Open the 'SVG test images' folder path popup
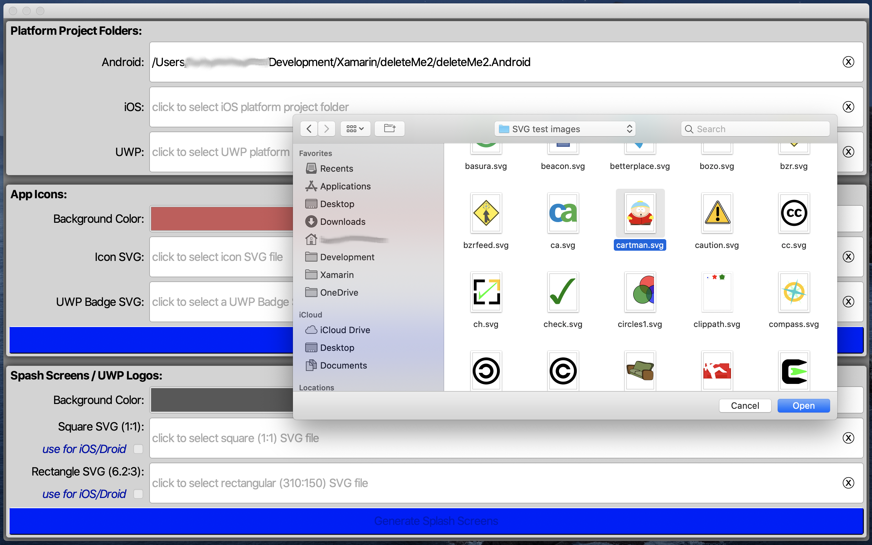This screenshot has width=872, height=545. tap(564, 129)
